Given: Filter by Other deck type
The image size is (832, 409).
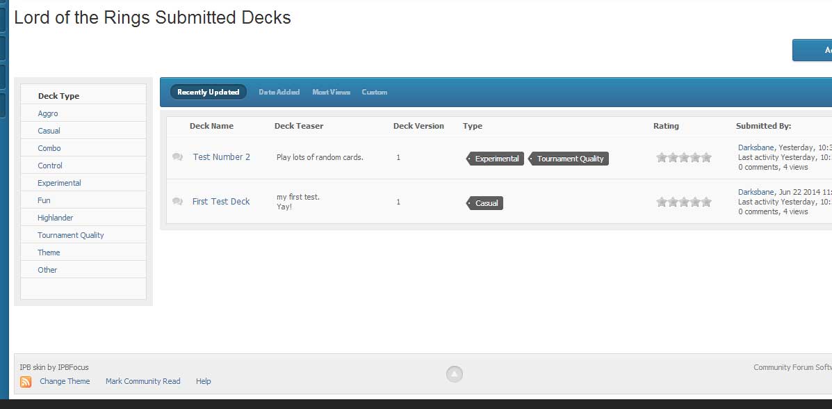Looking at the screenshot, I should click(47, 270).
